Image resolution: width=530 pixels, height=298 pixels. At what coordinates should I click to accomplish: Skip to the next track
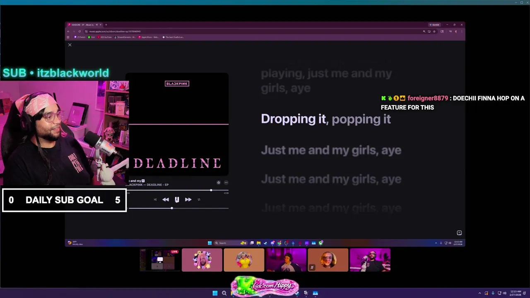pos(188,199)
